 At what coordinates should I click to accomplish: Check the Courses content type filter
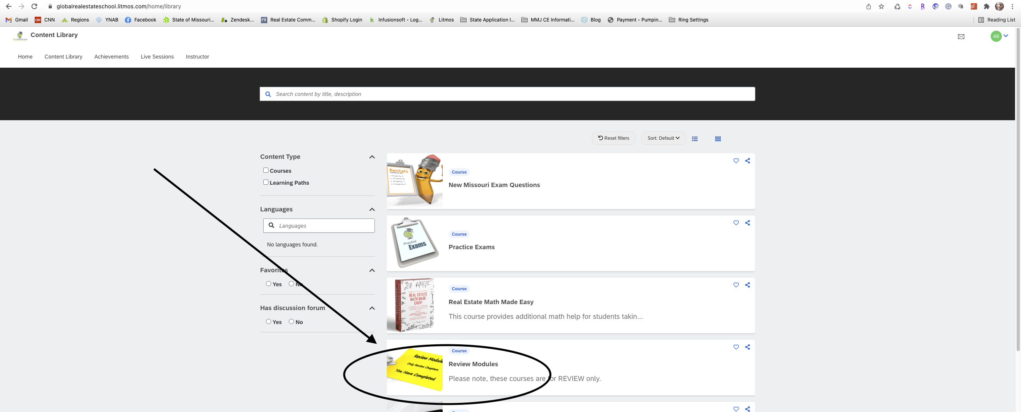tap(266, 170)
